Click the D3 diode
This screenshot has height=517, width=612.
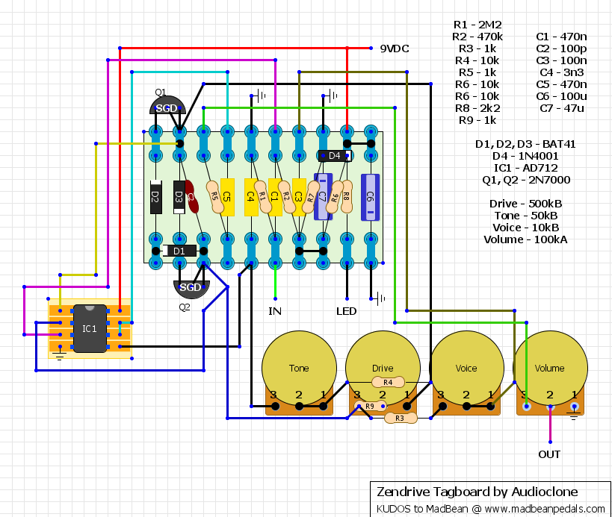pyautogui.click(x=179, y=197)
